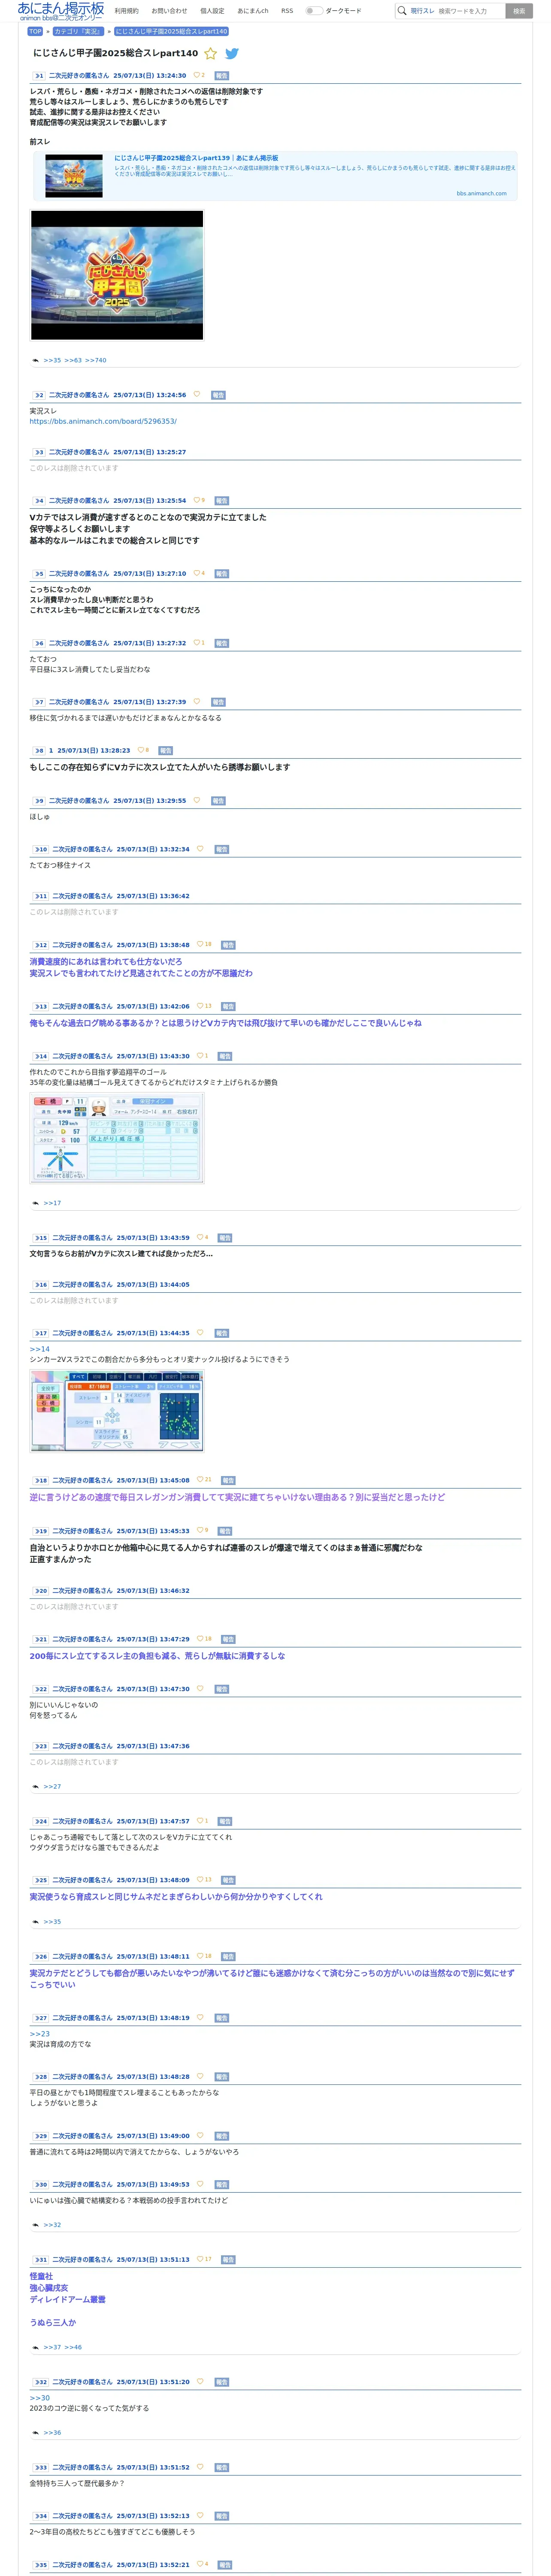
Task: Share the thread via Twitter bird icon
Action: (x=232, y=54)
